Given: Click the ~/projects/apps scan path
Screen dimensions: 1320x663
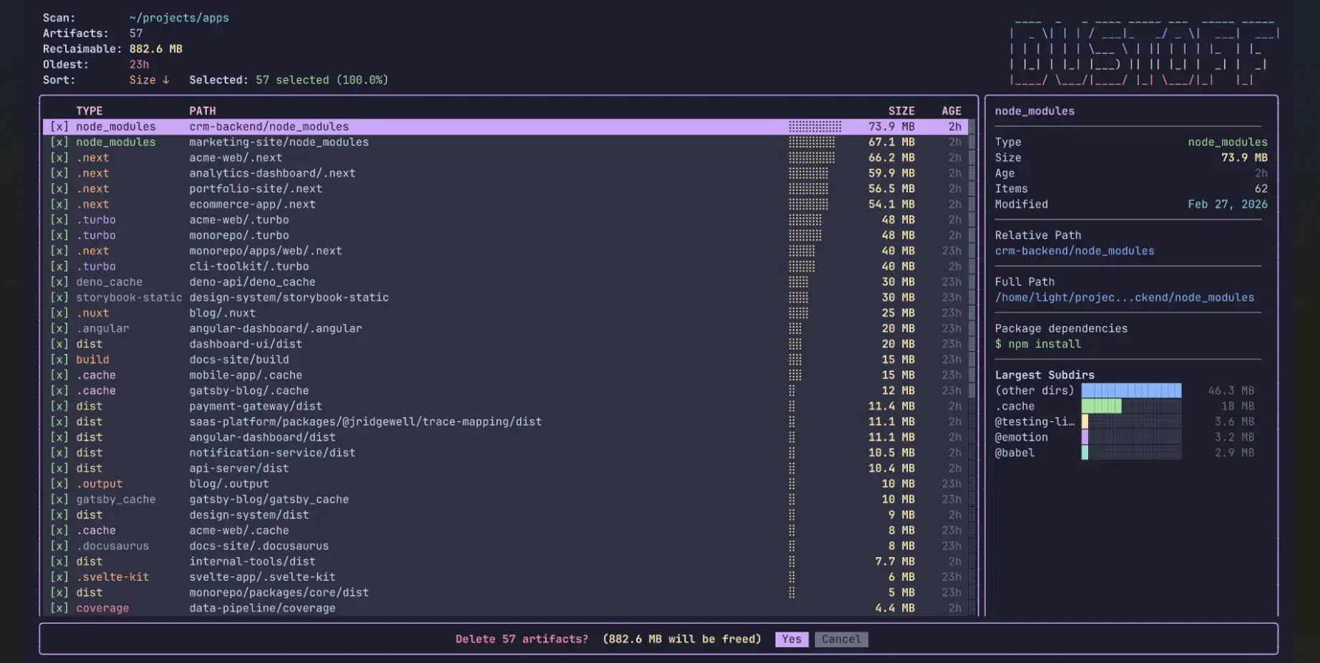Looking at the screenshot, I should (177, 17).
